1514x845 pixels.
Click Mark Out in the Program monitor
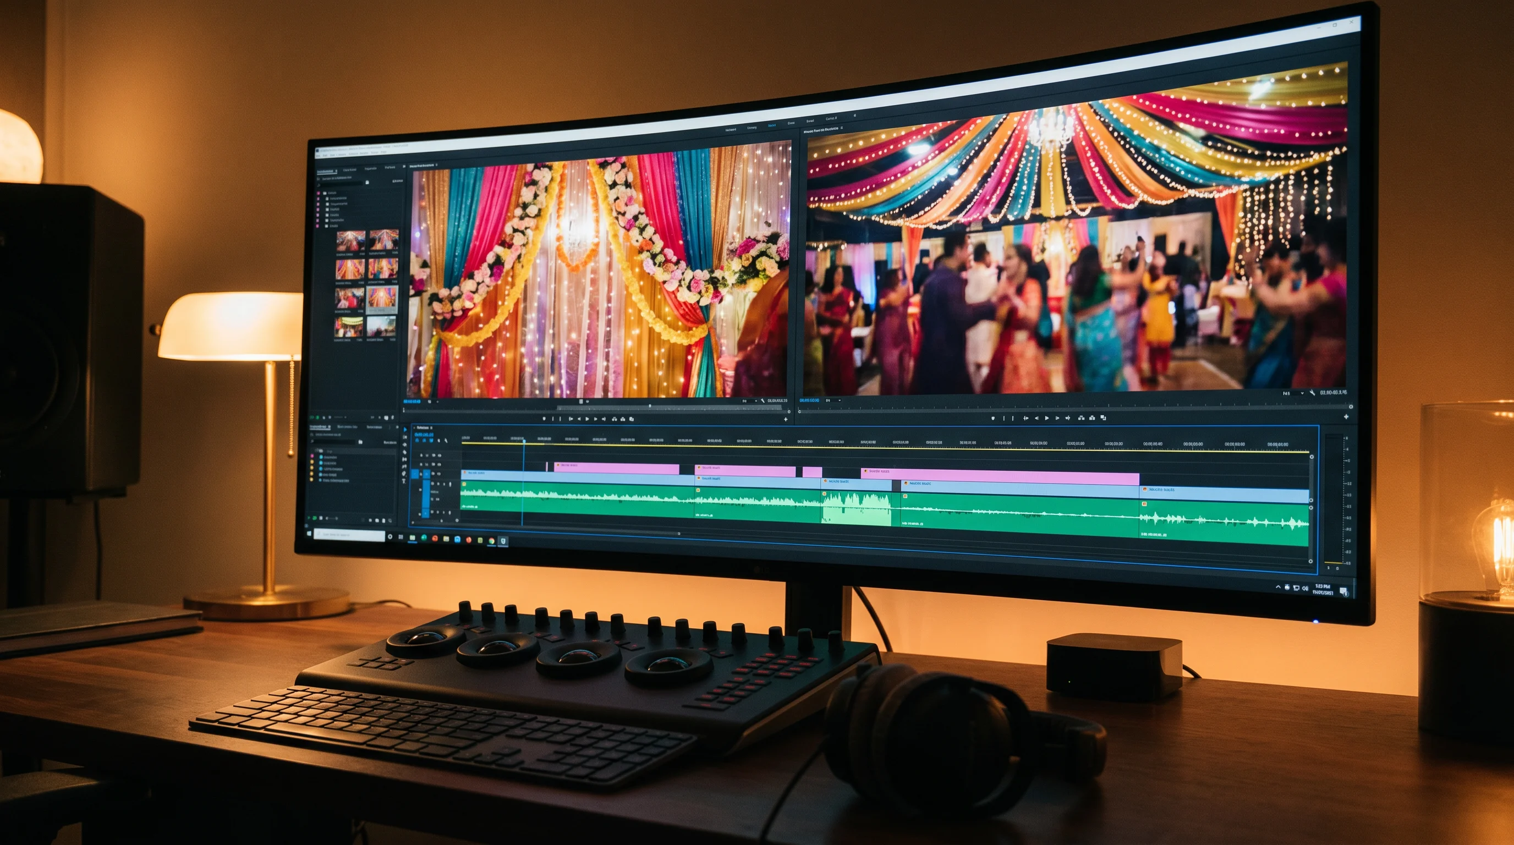pos(1013,419)
